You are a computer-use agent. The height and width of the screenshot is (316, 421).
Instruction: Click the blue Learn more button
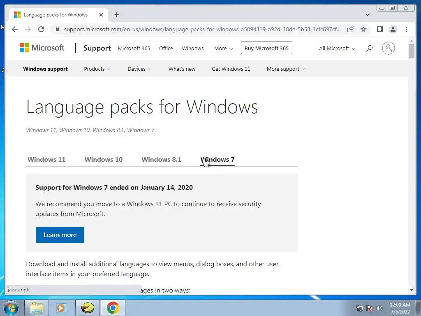click(60, 235)
